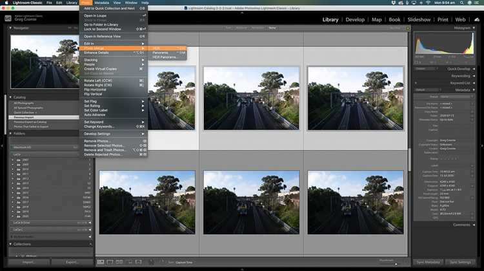Select bottom-left photo thumbnail in grid

(x=147, y=202)
